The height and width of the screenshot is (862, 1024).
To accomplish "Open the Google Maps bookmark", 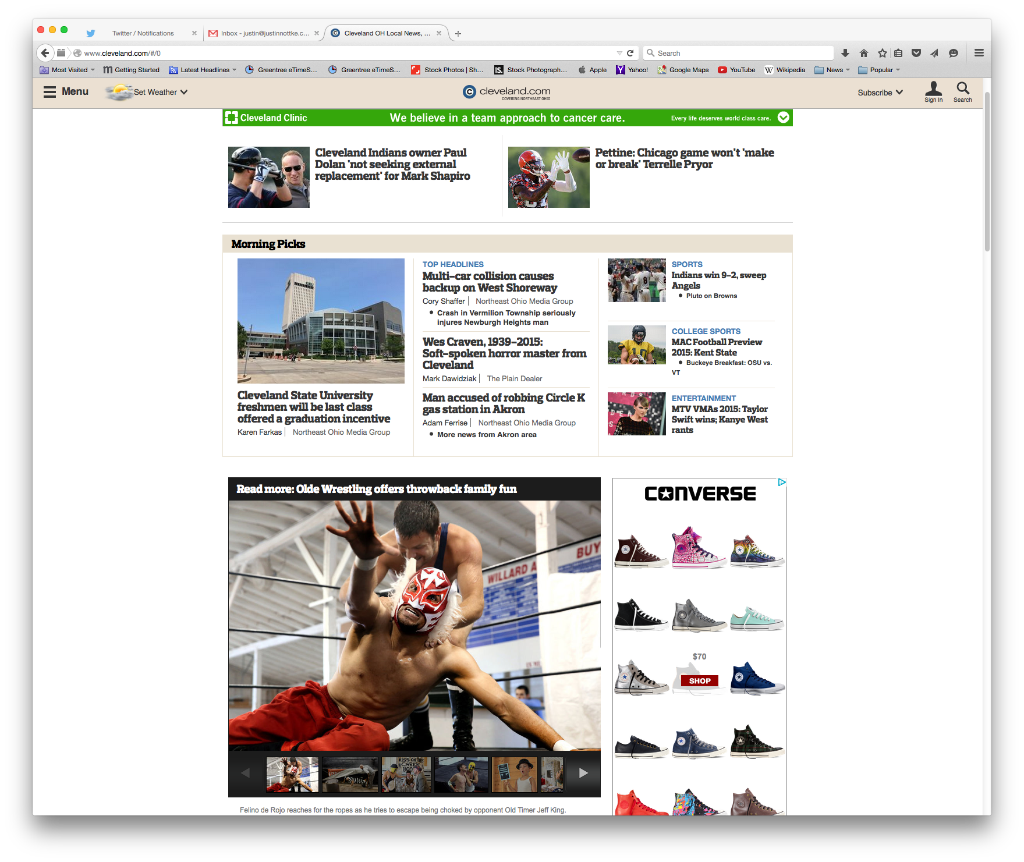I will point(683,70).
